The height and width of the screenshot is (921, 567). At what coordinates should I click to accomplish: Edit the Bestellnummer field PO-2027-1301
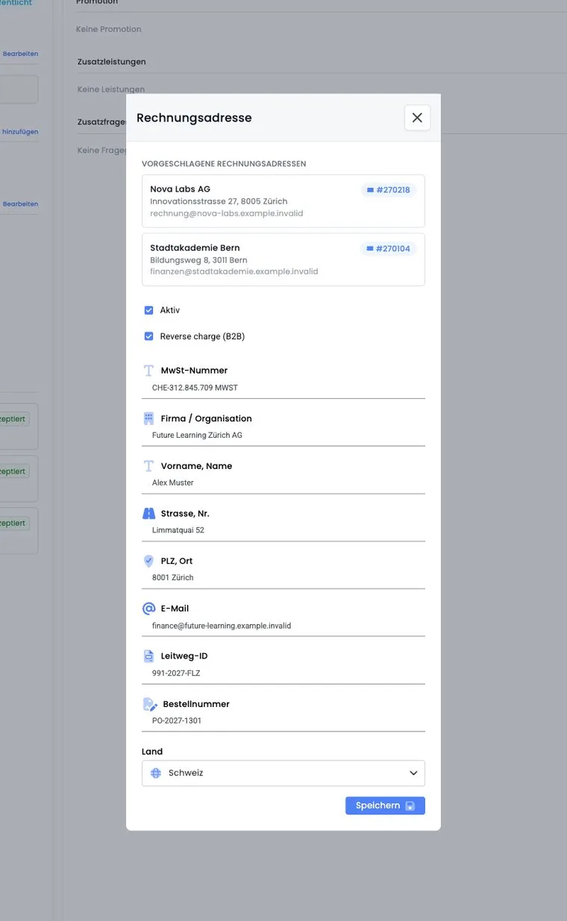tap(283, 721)
